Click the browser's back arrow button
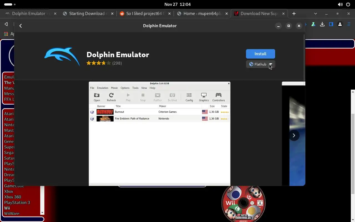 click(x=6, y=24)
